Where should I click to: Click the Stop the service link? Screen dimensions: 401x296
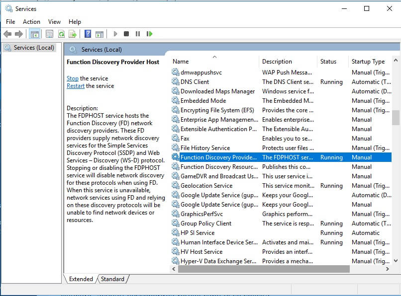73,78
